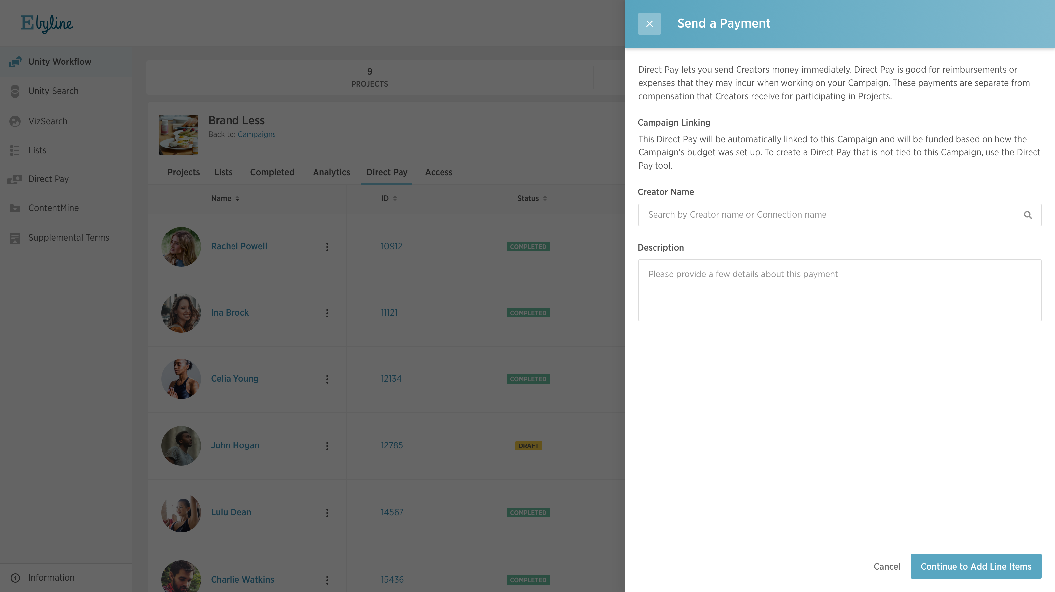Click payment ID 14567

click(x=392, y=513)
